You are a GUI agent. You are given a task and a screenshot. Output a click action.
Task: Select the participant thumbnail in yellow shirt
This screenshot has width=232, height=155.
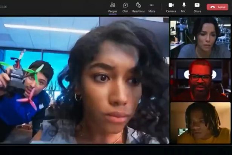pyautogui.click(x=200, y=123)
